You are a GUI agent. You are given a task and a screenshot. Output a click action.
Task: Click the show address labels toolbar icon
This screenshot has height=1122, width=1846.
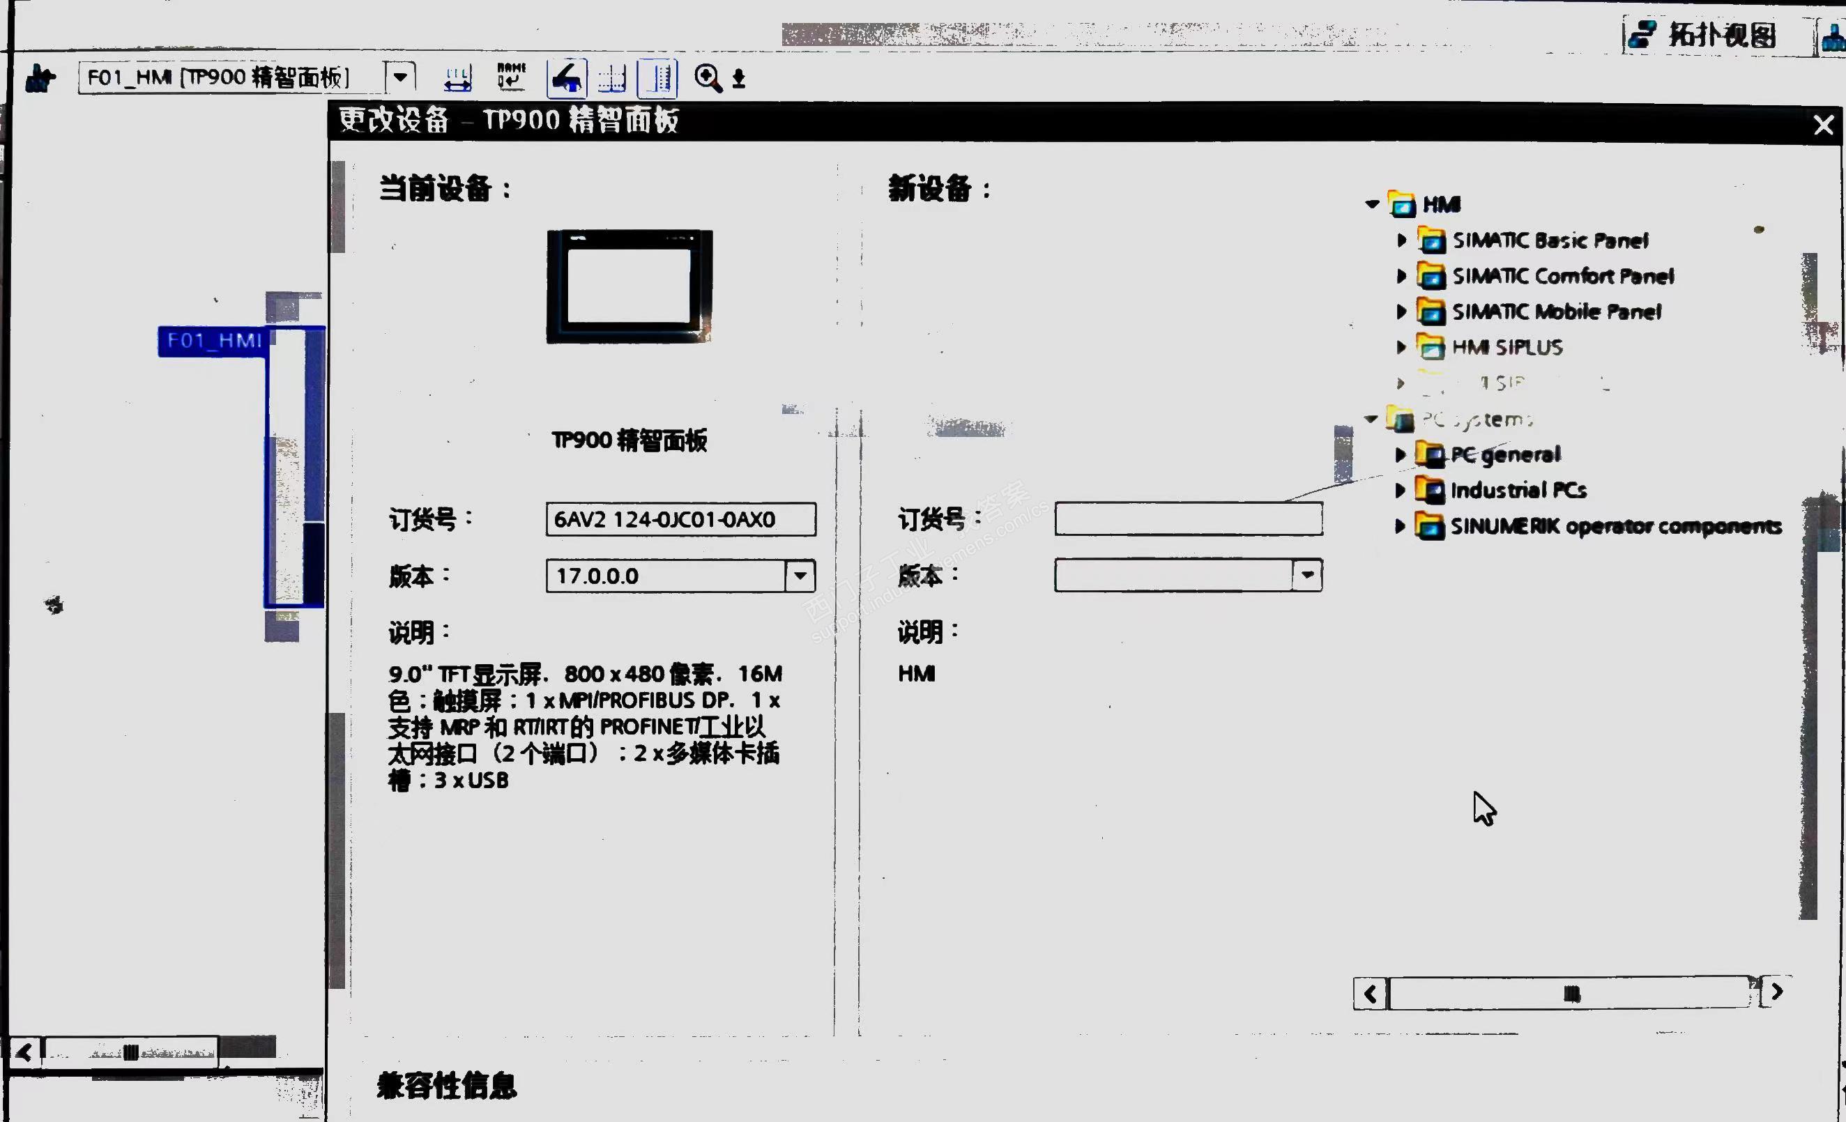click(458, 78)
